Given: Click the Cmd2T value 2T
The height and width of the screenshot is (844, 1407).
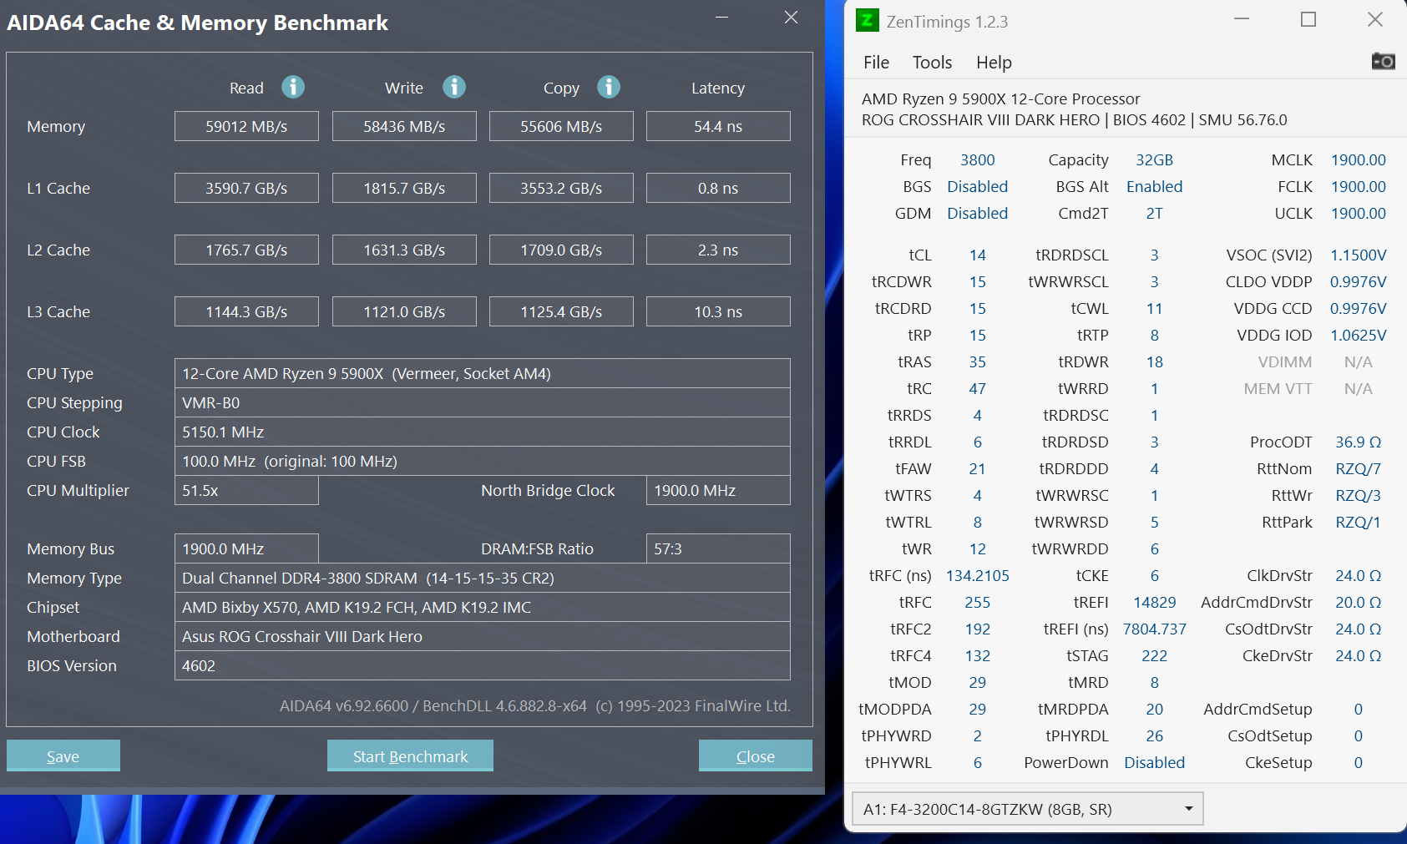Looking at the screenshot, I should click(1154, 213).
